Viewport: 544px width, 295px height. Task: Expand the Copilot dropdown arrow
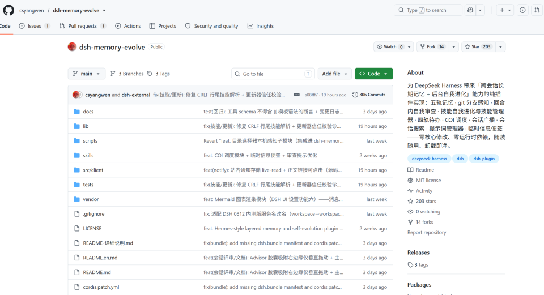480,10
